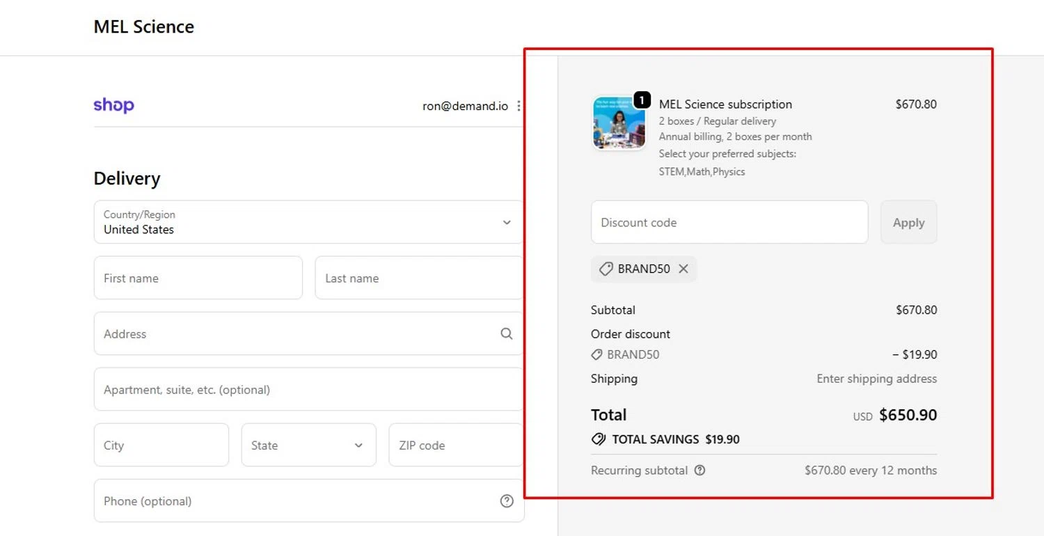Image resolution: width=1044 pixels, height=536 pixels.
Task: Click the address search magnifier icon
Action: [x=507, y=333]
